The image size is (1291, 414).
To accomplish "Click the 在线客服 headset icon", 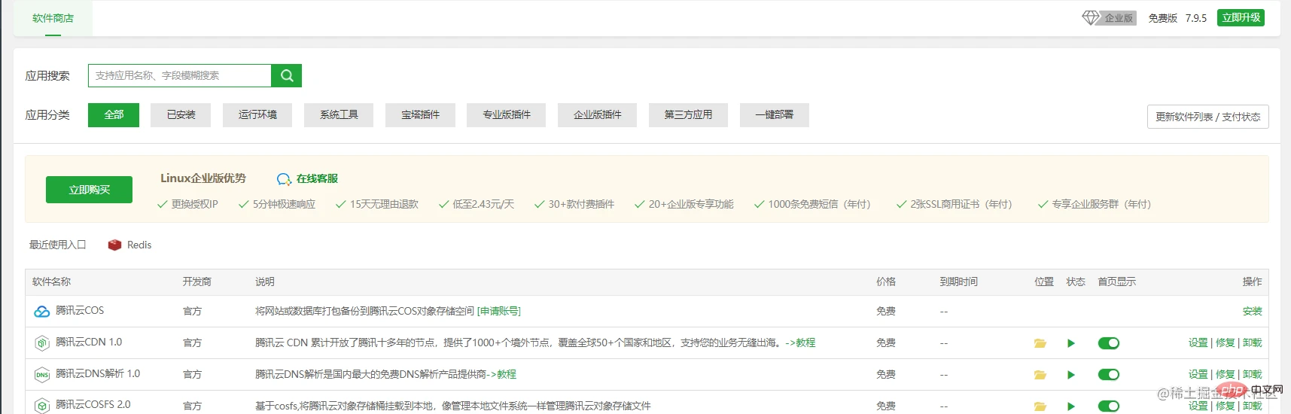I will click(x=284, y=179).
